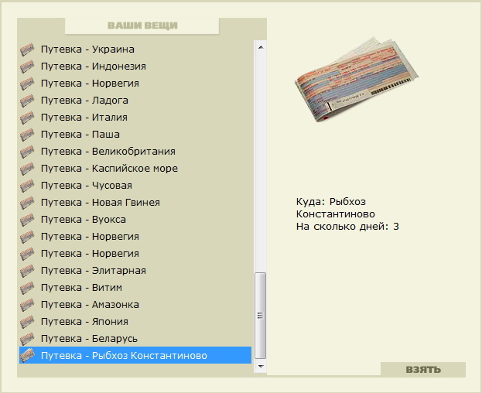Click the ticket icon beside Путевка - Италия
This screenshot has width=482, height=393.
click(x=27, y=118)
